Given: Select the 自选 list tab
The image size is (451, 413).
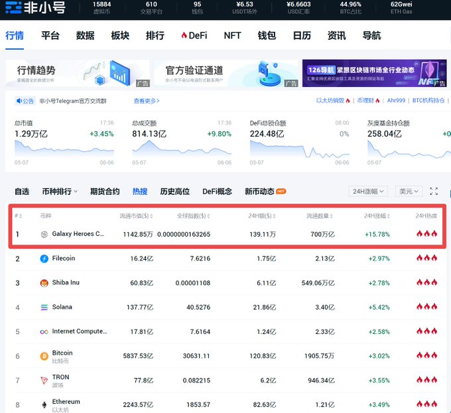Looking at the screenshot, I should click(22, 192).
